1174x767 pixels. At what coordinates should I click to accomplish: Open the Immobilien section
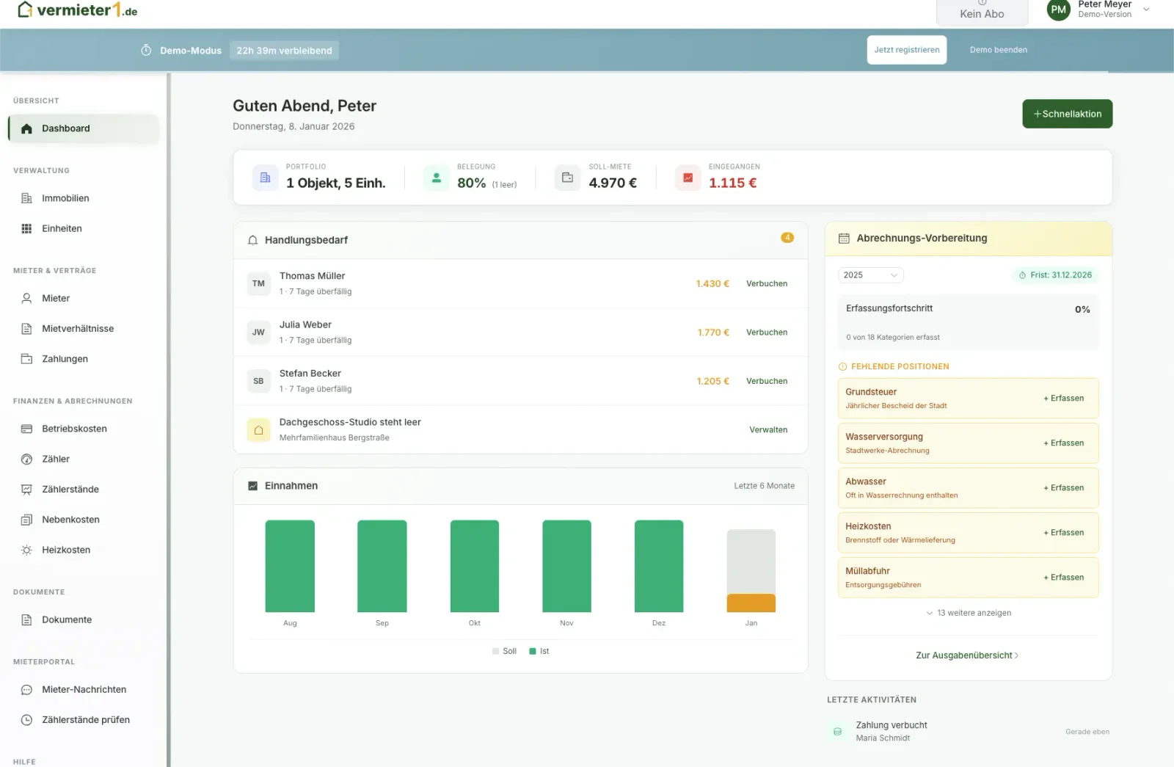(x=66, y=197)
